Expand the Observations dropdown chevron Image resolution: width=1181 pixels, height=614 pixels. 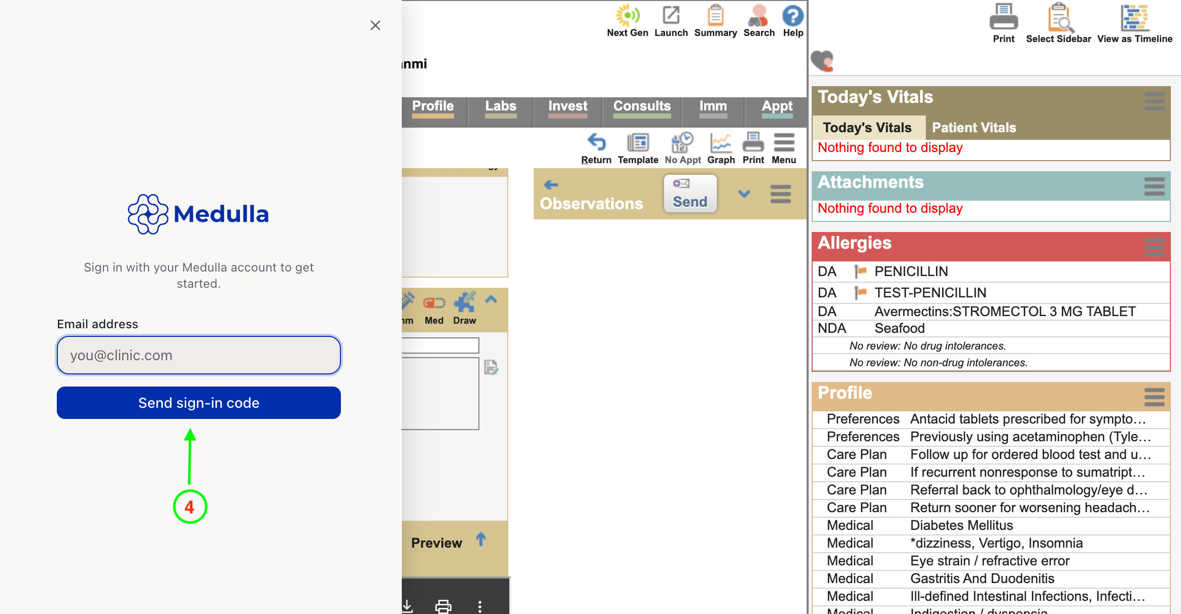744,194
